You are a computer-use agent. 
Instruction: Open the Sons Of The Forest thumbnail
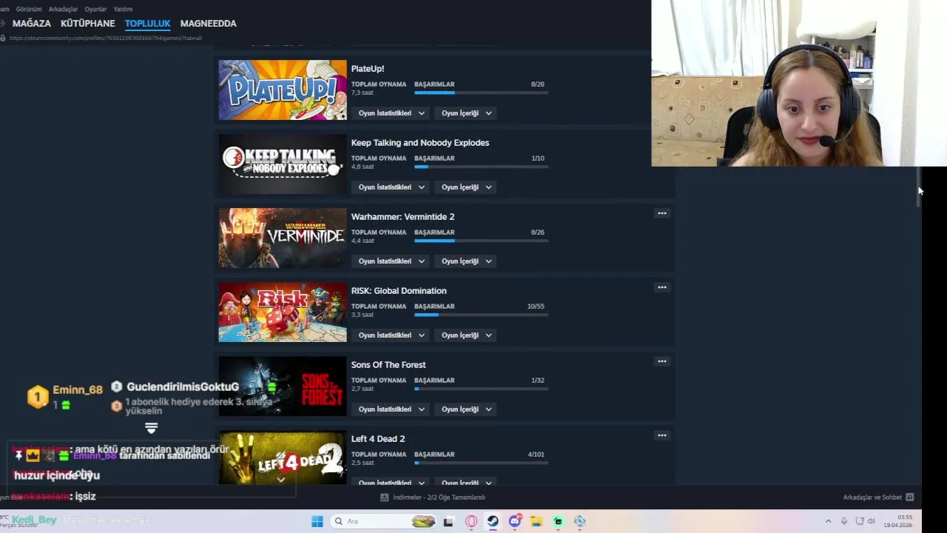click(283, 386)
